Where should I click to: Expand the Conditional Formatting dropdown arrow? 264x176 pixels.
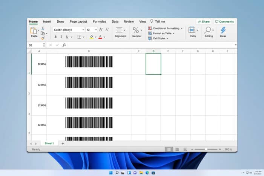[x=181, y=28]
